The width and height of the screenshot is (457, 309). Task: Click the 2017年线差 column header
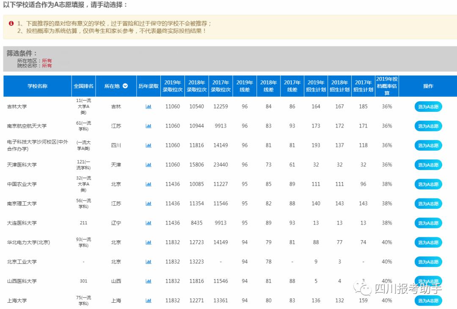(x=292, y=86)
